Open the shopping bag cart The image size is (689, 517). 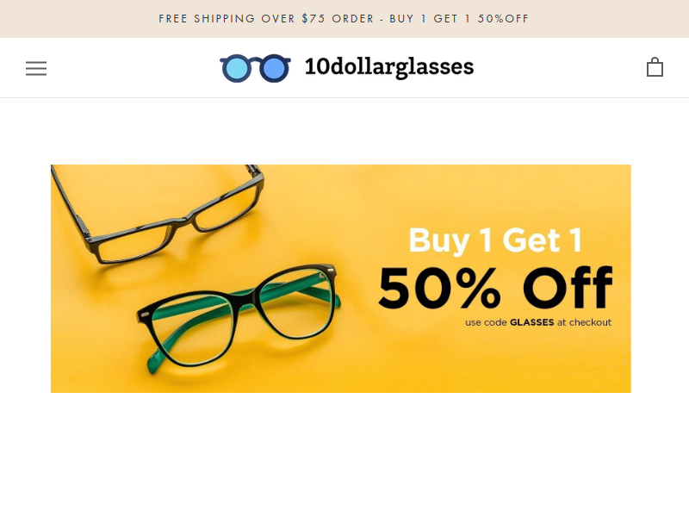tap(655, 67)
